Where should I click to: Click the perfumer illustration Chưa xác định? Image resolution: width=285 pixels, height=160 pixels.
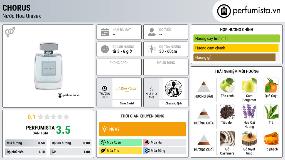pyautogui.click(x=174, y=89)
